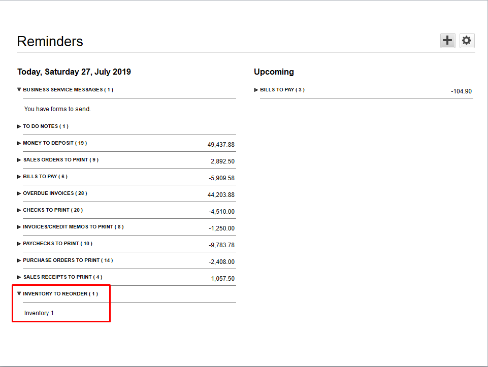This screenshot has height=367, width=488.
Task: Click the plus icon to add a reminder
Action: 447,40
